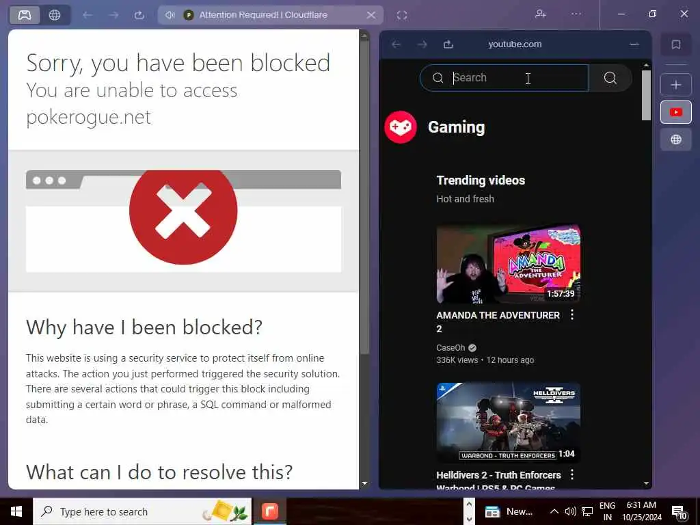Click What can I do to resolve heading
Screen dimensions: 700x525
pyautogui.click(x=159, y=472)
